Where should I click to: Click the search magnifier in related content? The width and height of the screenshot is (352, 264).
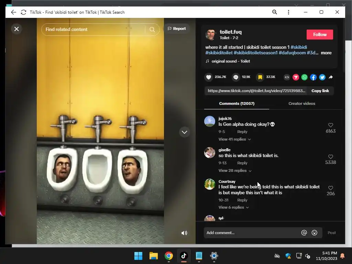(152, 30)
